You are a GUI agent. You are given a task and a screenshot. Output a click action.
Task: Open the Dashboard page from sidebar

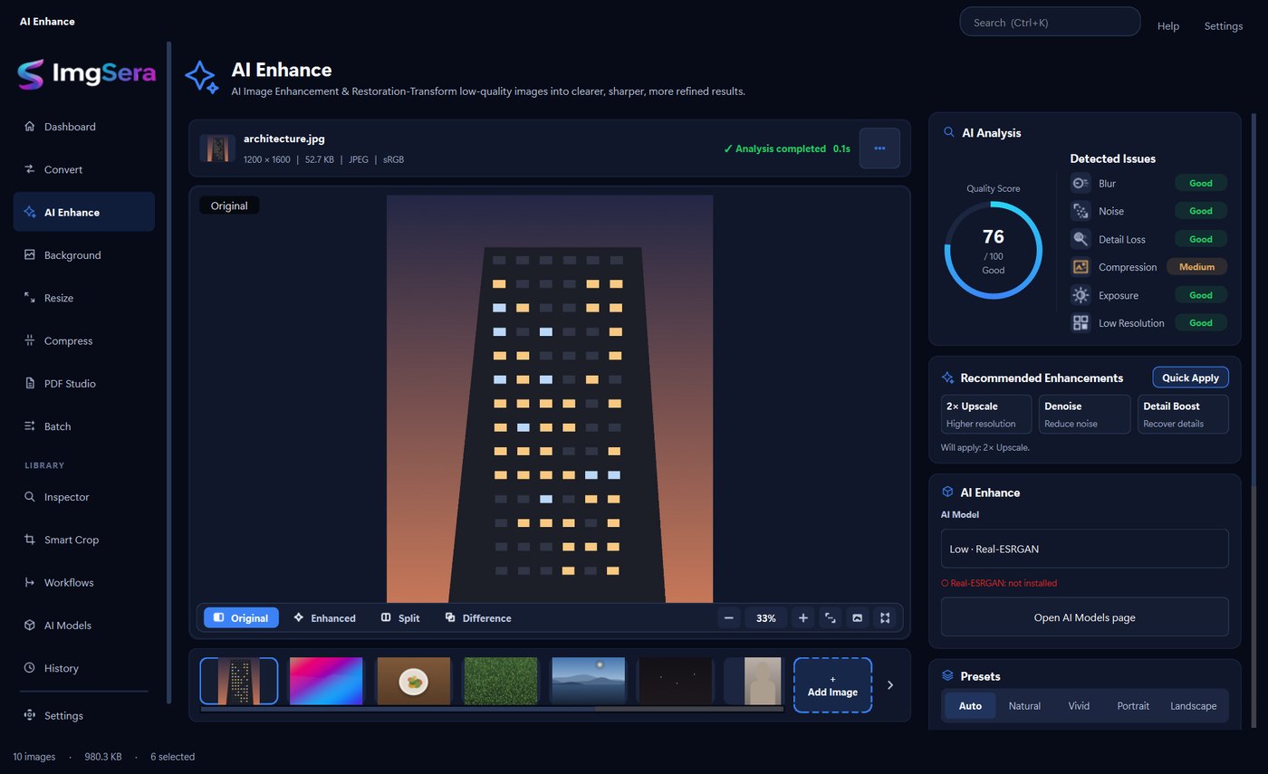83,127
